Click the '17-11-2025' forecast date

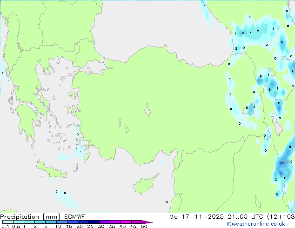202,217
